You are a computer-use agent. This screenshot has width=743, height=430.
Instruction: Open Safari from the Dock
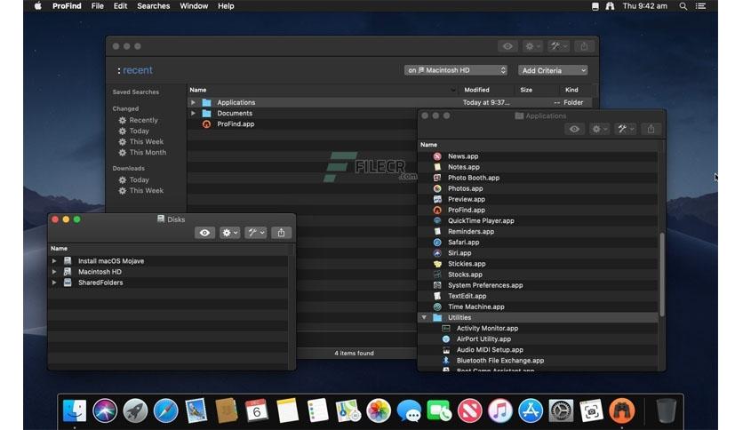pos(165,410)
